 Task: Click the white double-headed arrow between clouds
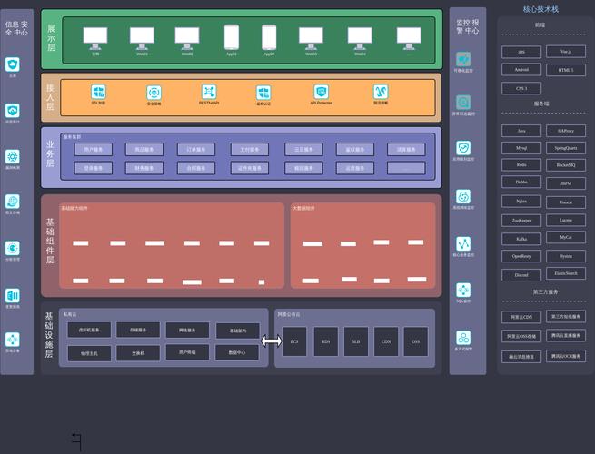pyautogui.click(x=272, y=341)
